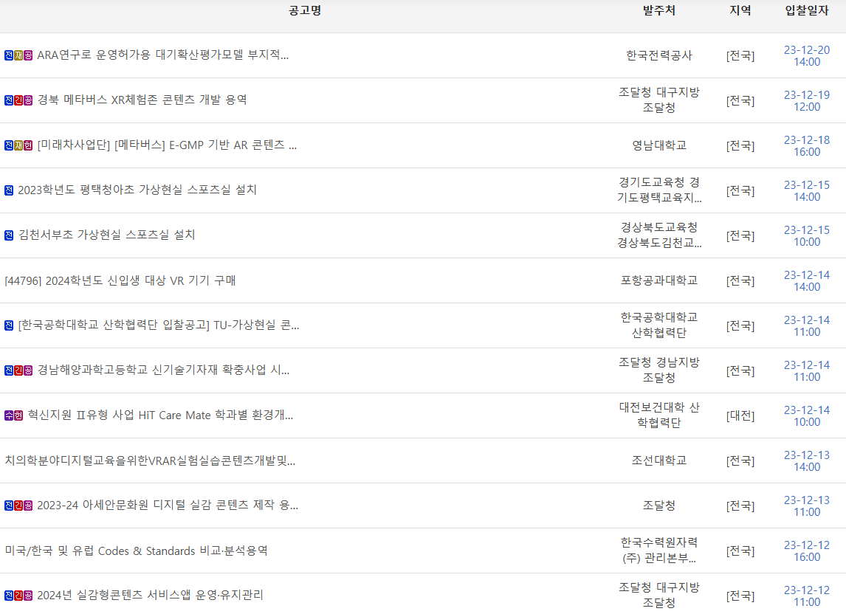This screenshot has height=614, width=846.
Task: Click the 경기도교육청 경기도평택교육지... issuer cell
Action: (658, 190)
